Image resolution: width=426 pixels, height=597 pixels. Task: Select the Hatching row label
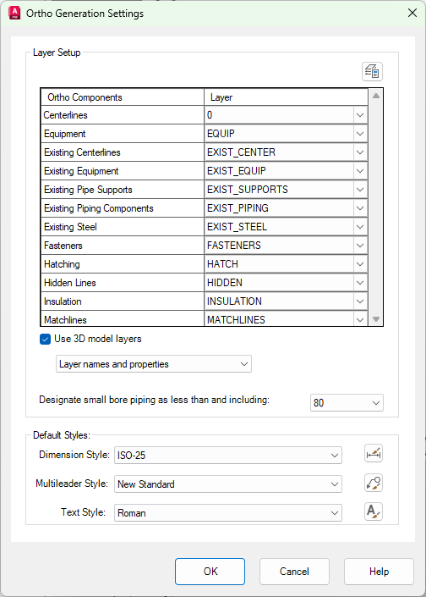point(62,264)
